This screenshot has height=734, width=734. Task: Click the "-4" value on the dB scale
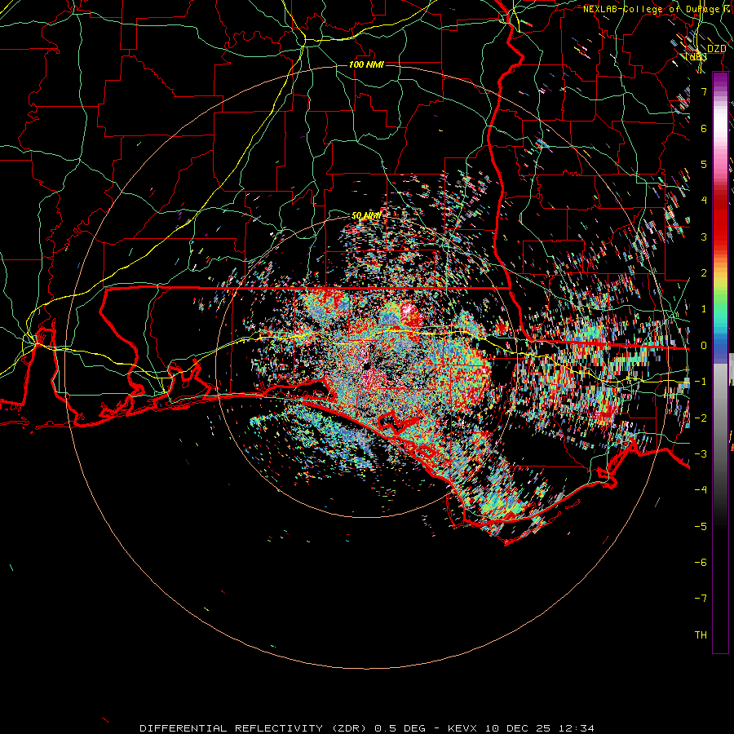tap(701, 490)
